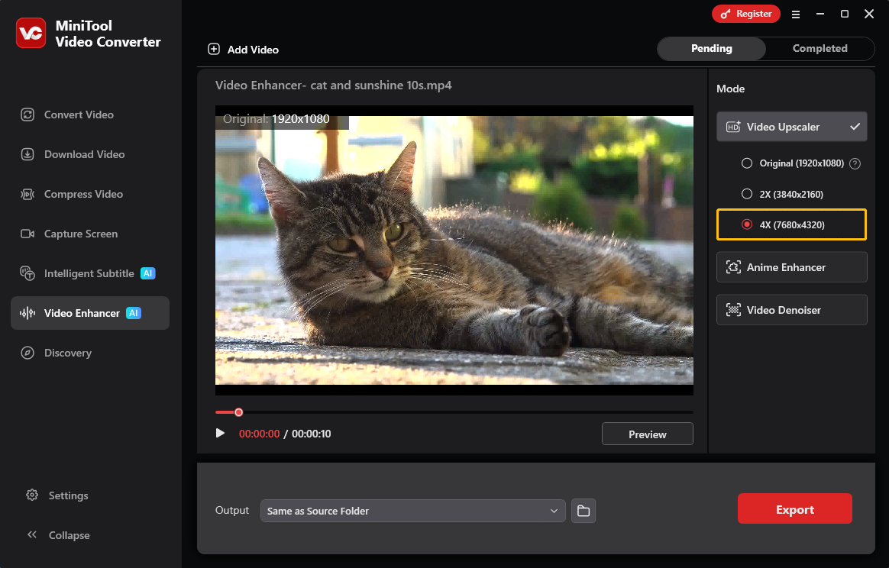The width and height of the screenshot is (889, 568).
Task: Stay on the Pending tab
Action: [x=711, y=48]
